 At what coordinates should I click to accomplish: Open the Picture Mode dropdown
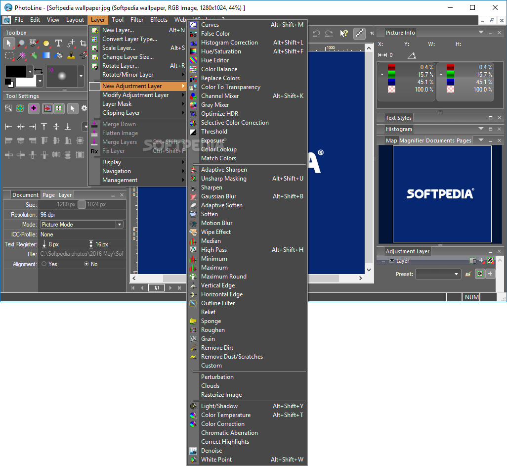[x=120, y=225]
